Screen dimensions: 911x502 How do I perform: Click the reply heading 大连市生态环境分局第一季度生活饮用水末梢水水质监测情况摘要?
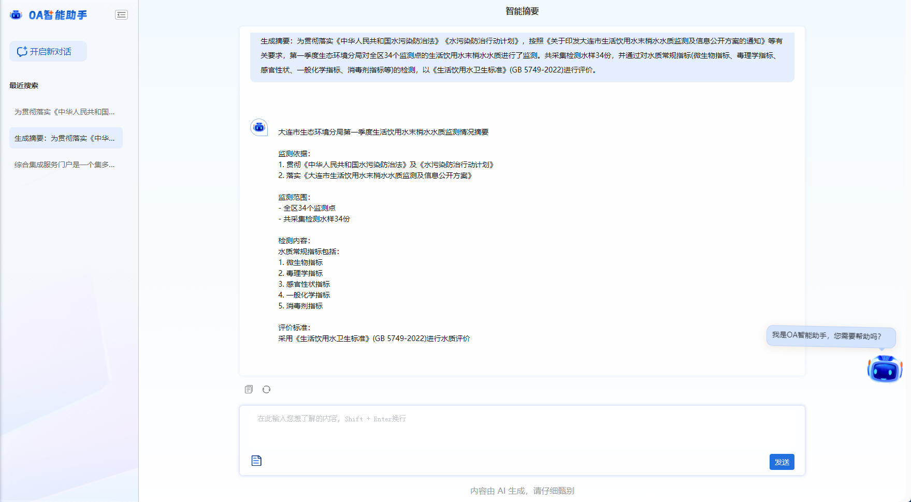point(383,132)
